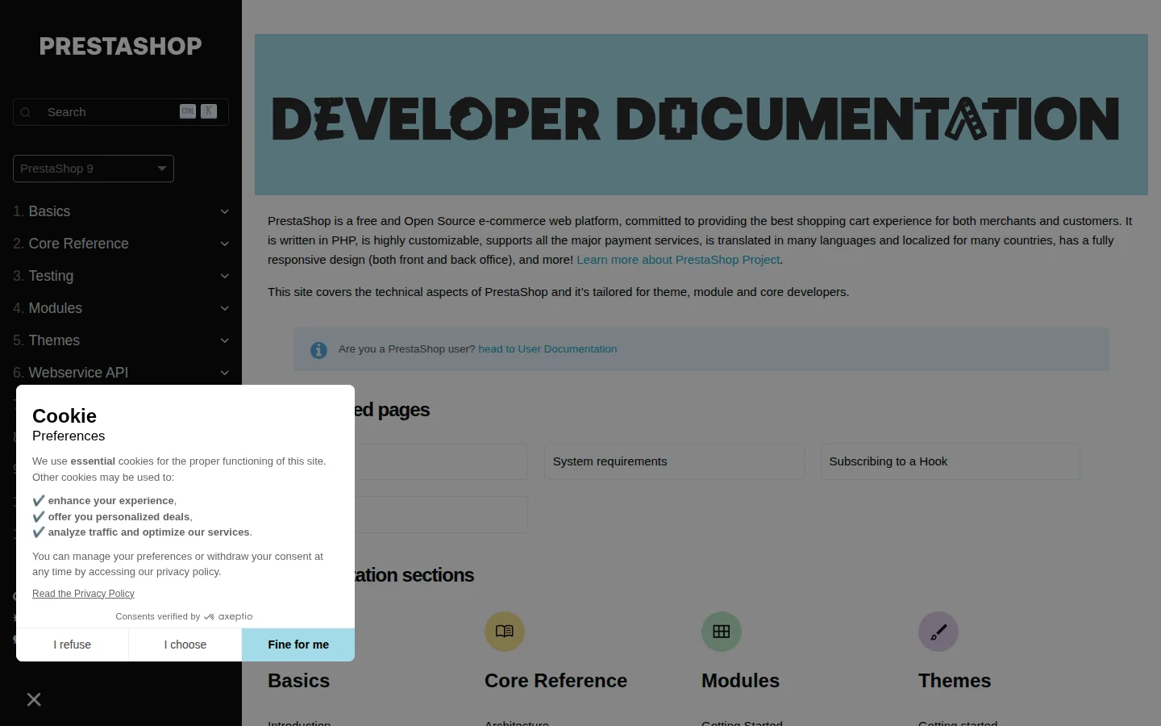
Task: Open the Themes paintbrush icon
Action: click(x=938, y=632)
